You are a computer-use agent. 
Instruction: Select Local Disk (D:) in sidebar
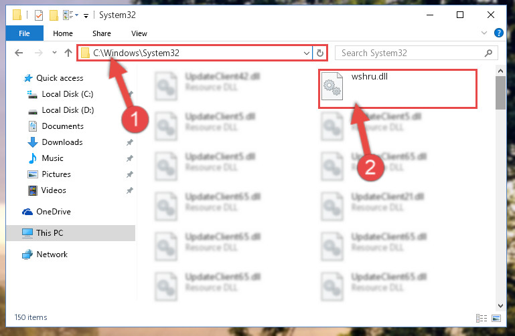tap(68, 110)
